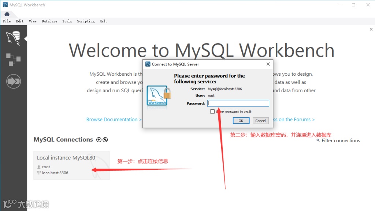Click the User value root in dialog
The width and height of the screenshot is (375, 211).
pyautogui.click(x=211, y=95)
